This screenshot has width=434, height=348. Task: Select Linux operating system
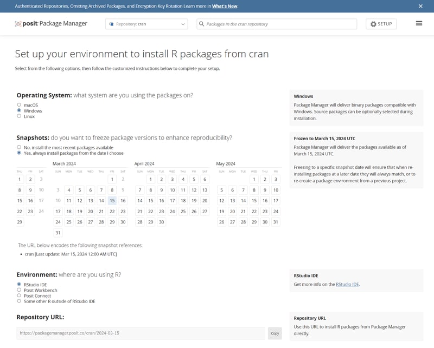tap(19, 116)
